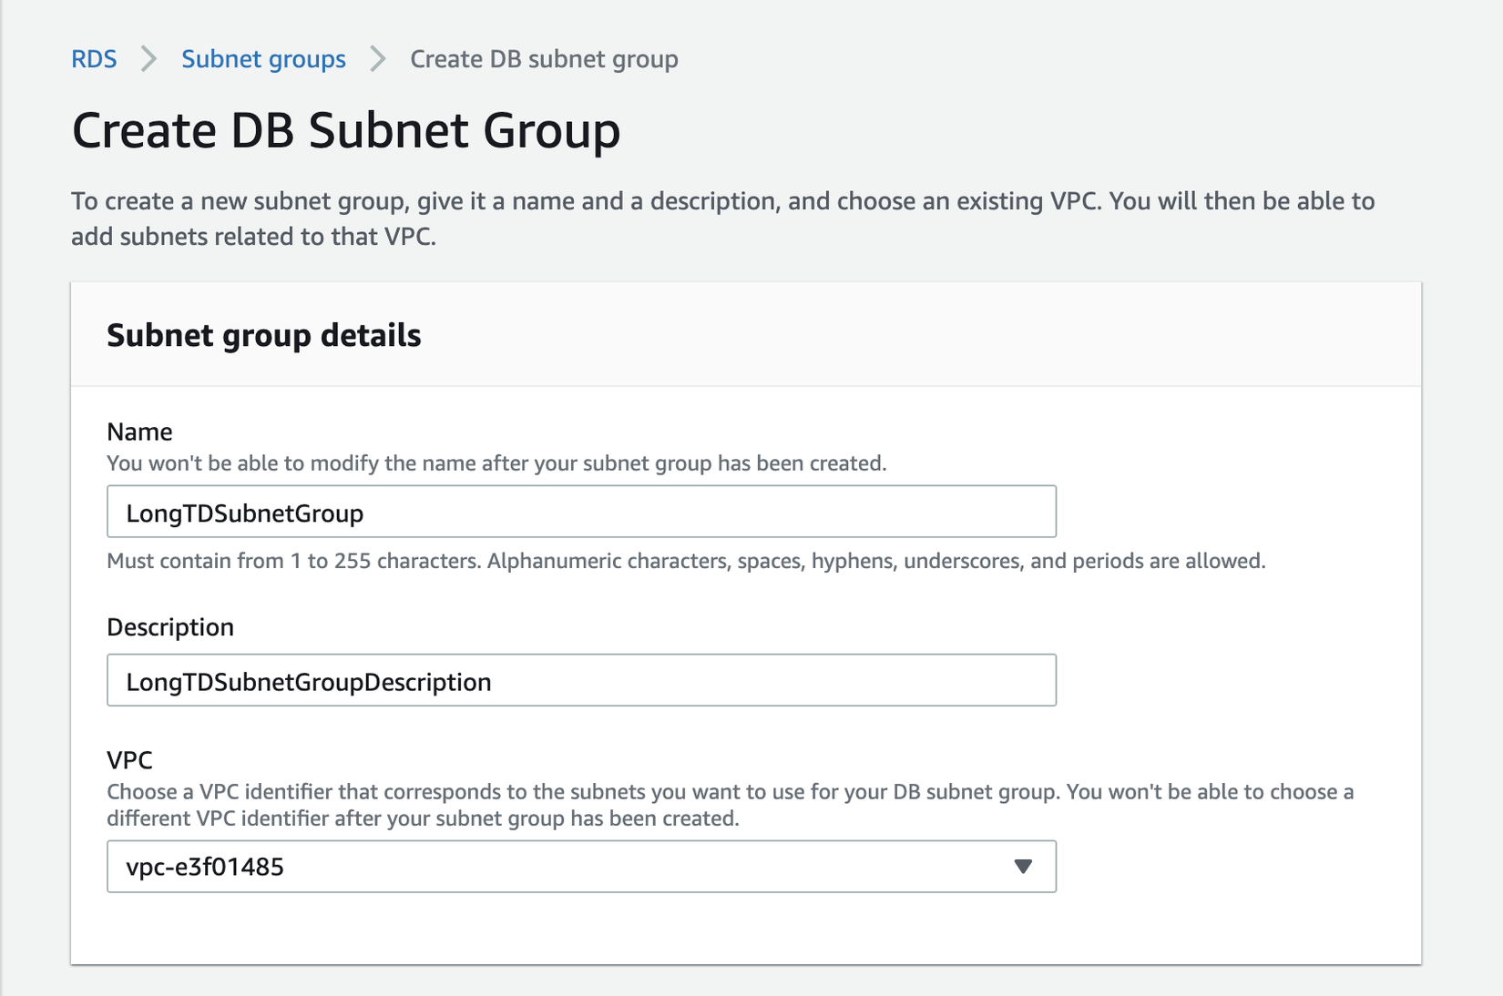This screenshot has height=996, width=1503.
Task: Click the LongTDSubnetGroup text in Name box
Action: (x=245, y=513)
